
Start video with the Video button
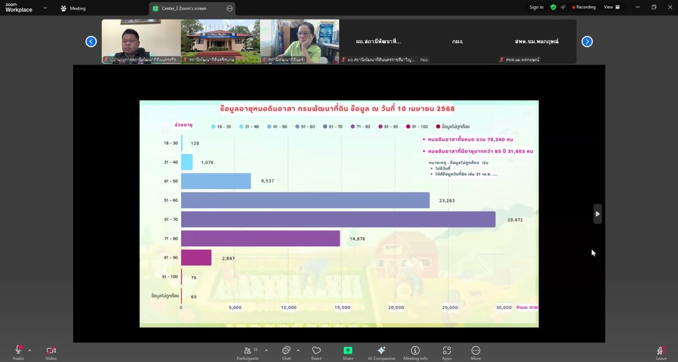51,352
